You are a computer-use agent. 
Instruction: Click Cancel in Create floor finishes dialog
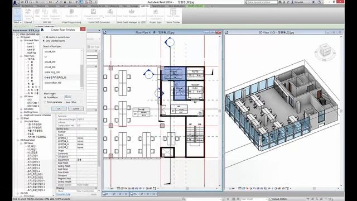[76, 109]
